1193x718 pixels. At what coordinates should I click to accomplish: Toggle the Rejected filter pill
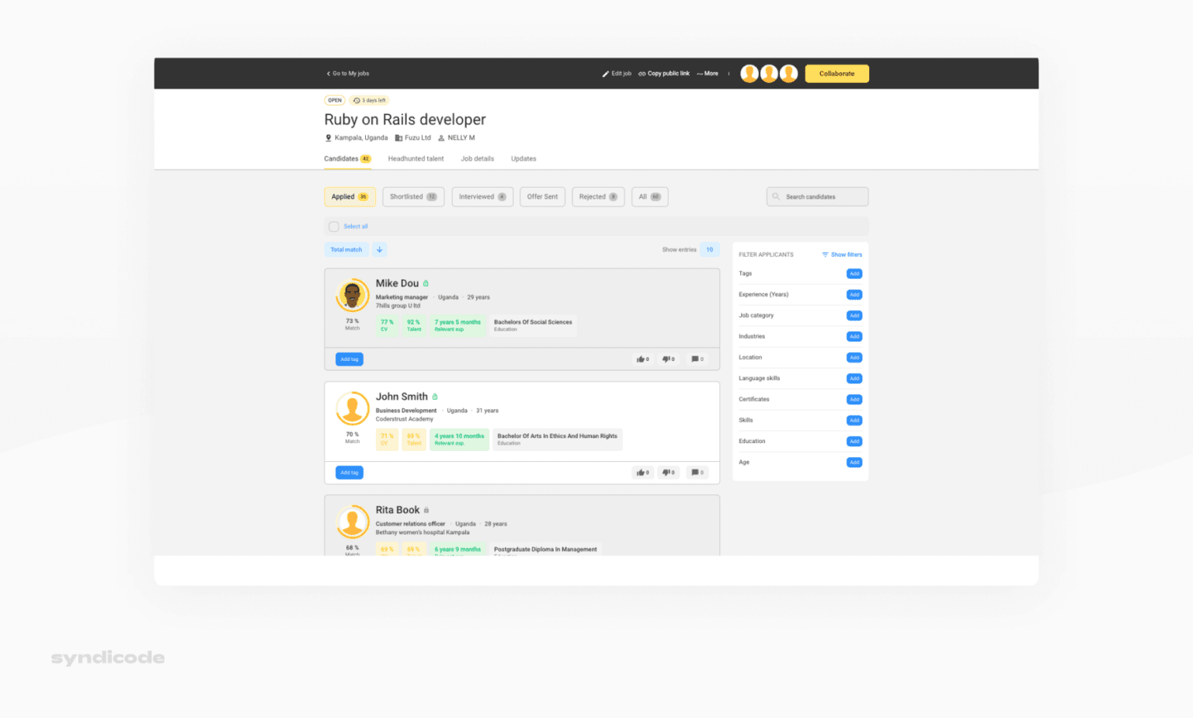[x=597, y=196]
